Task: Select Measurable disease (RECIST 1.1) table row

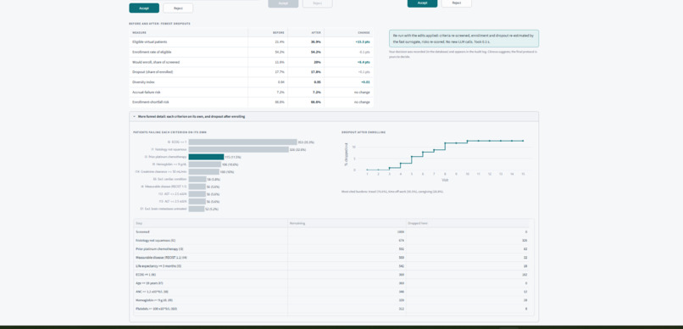Action: (332, 257)
